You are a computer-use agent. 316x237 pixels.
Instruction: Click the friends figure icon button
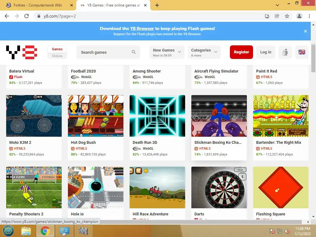click(x=285, y=52)
